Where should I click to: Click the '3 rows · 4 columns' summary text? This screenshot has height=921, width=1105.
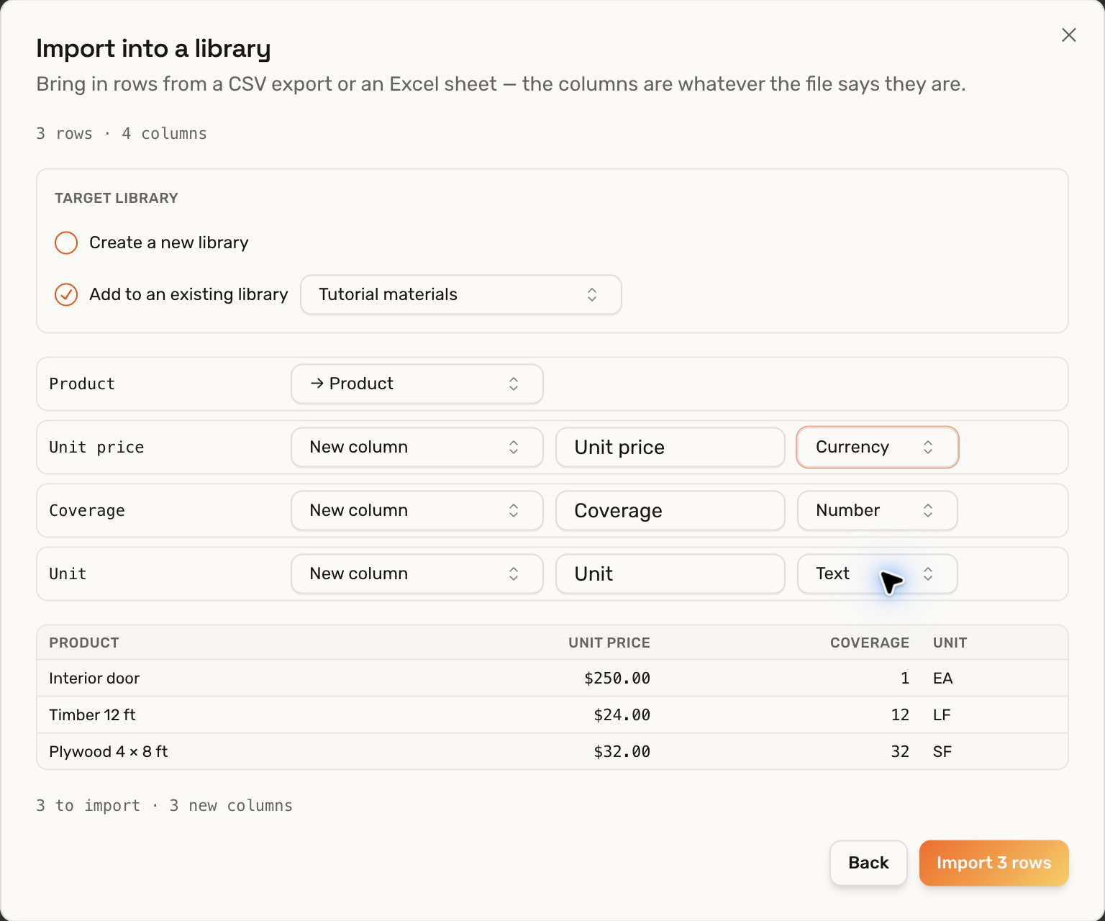pos(122,133)
